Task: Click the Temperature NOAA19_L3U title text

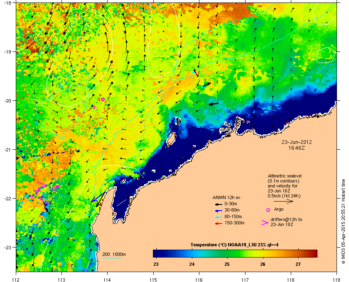Action: click(234, 245)
